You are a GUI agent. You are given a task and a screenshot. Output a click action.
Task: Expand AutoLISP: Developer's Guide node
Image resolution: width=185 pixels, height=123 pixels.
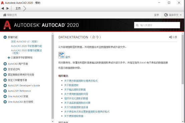tap(5, 86)
